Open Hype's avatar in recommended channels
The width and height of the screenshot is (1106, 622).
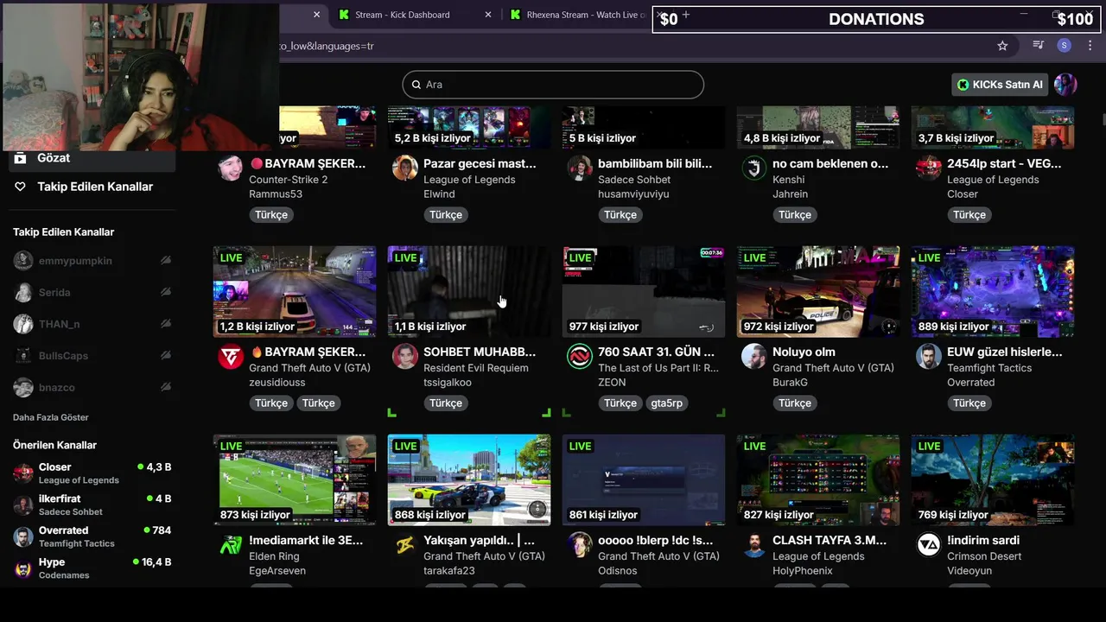point(23,568)
